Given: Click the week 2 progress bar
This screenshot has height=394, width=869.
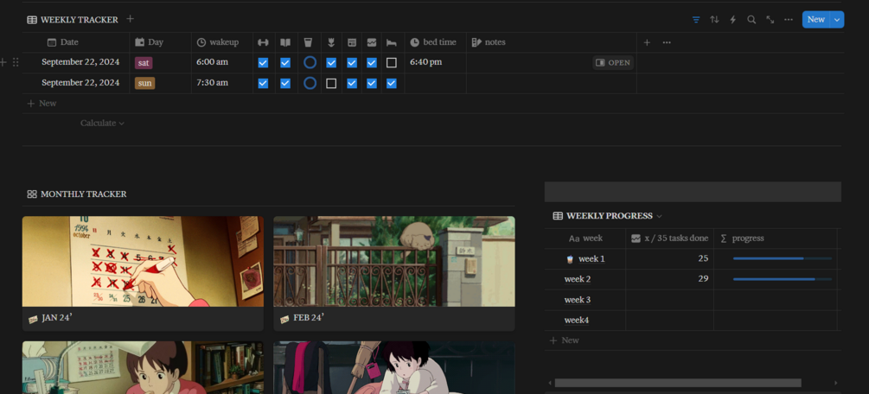Looking at the screenshot, I should tap(782, 279).
